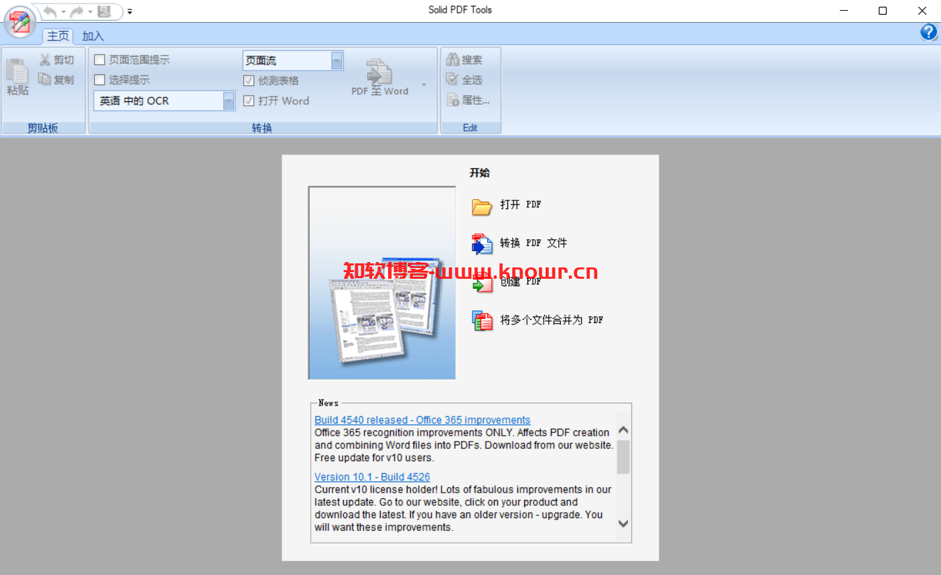The height and width of the screenshot is (575, 941).
Task: Click the Redo arrow in quick access toolbar
Action: (x=77, y=11)
